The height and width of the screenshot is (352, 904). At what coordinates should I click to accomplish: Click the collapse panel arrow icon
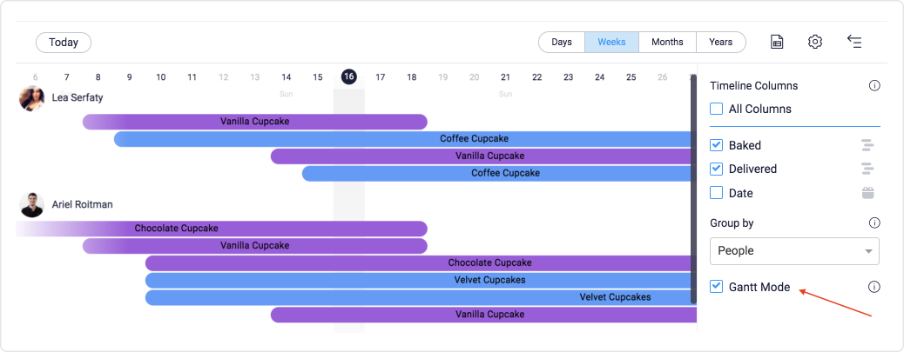click(854, 42)
